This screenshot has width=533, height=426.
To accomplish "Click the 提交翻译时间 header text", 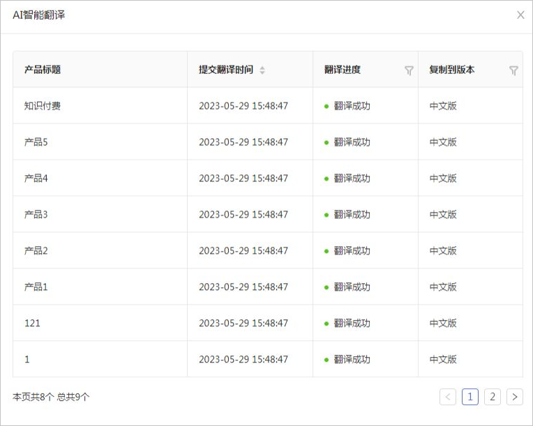I will pos(226,70).
